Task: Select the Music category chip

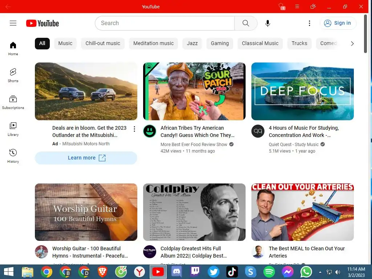Action: (x=65, y=44)
